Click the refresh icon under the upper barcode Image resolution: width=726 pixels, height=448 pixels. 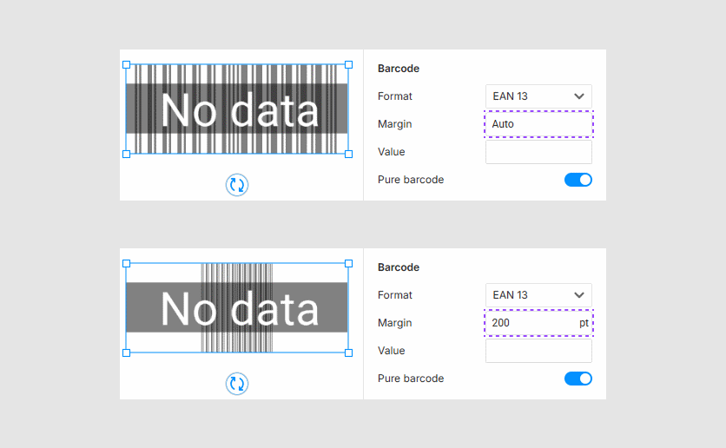pyautogui.click(x=237, y=184)
